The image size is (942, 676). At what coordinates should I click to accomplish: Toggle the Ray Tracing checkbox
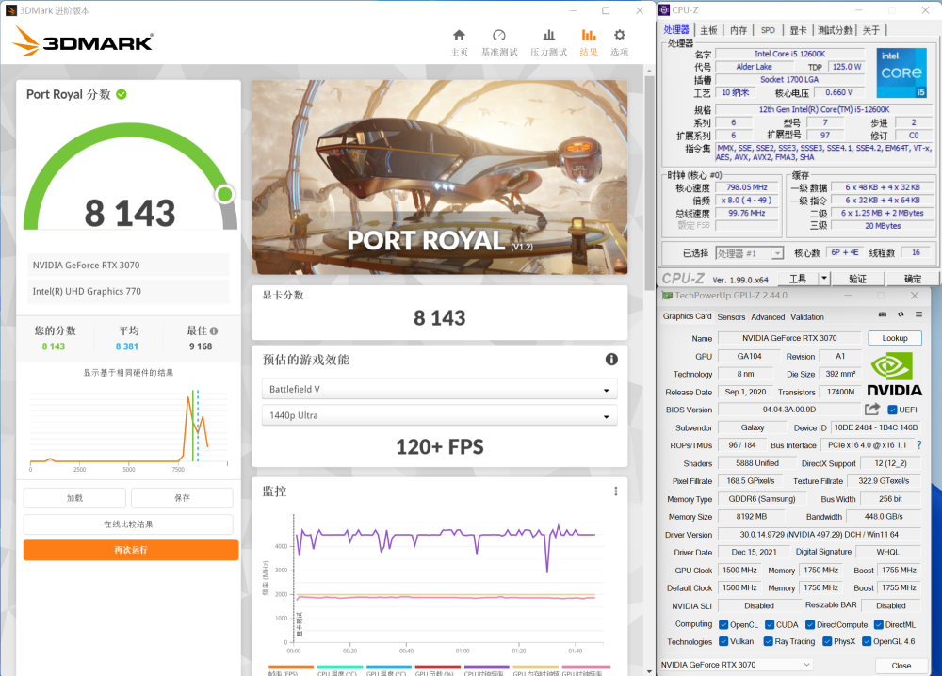(x=770, y=642)
